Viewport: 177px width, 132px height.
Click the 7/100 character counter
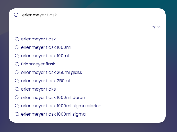tap(156, 27)
